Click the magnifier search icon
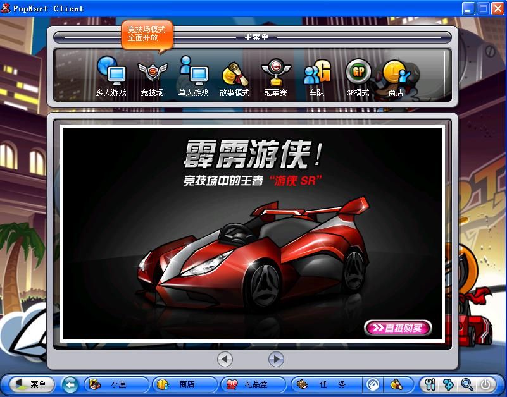 click(x=467, y=384)
